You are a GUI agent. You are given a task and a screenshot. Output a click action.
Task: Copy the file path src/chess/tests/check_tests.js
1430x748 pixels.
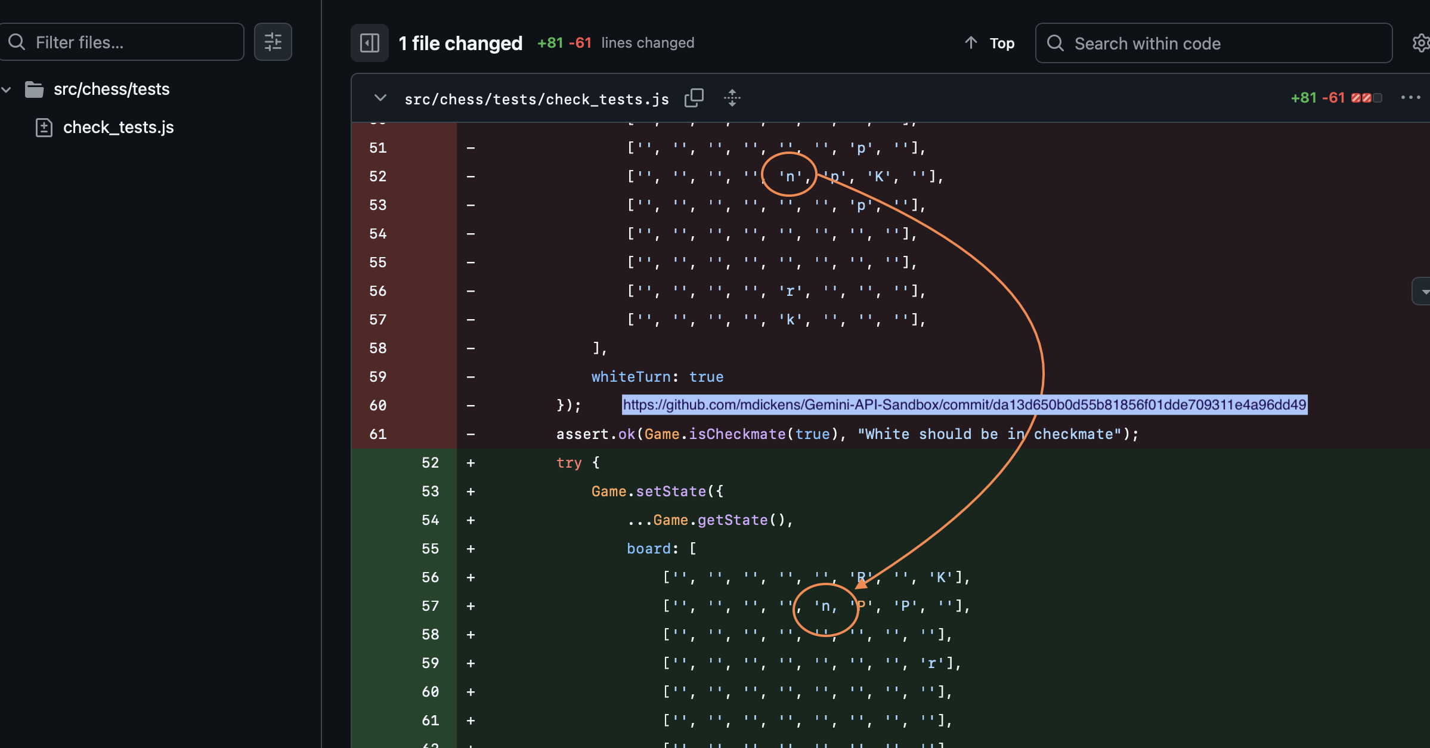click(694, 98)
